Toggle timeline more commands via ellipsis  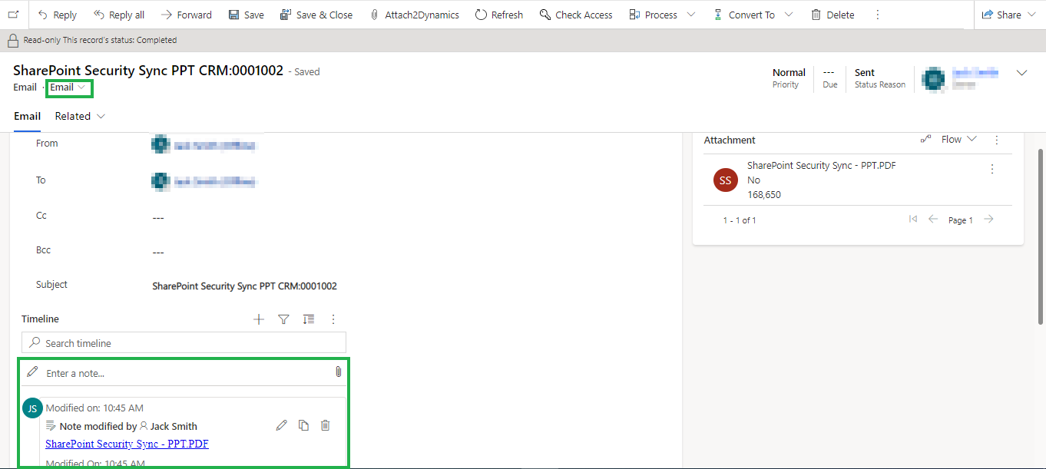pos(333,319)
